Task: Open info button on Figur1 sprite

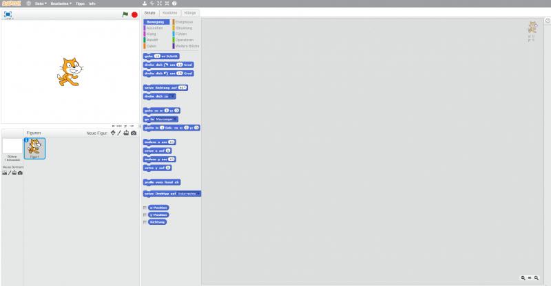Action: tap(26, 140)
